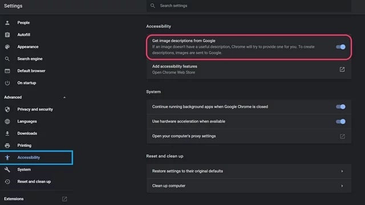This screenshot has height=205, width=365.
Task: Click the Printing printer icon
Action: click(x=7, y=146)
